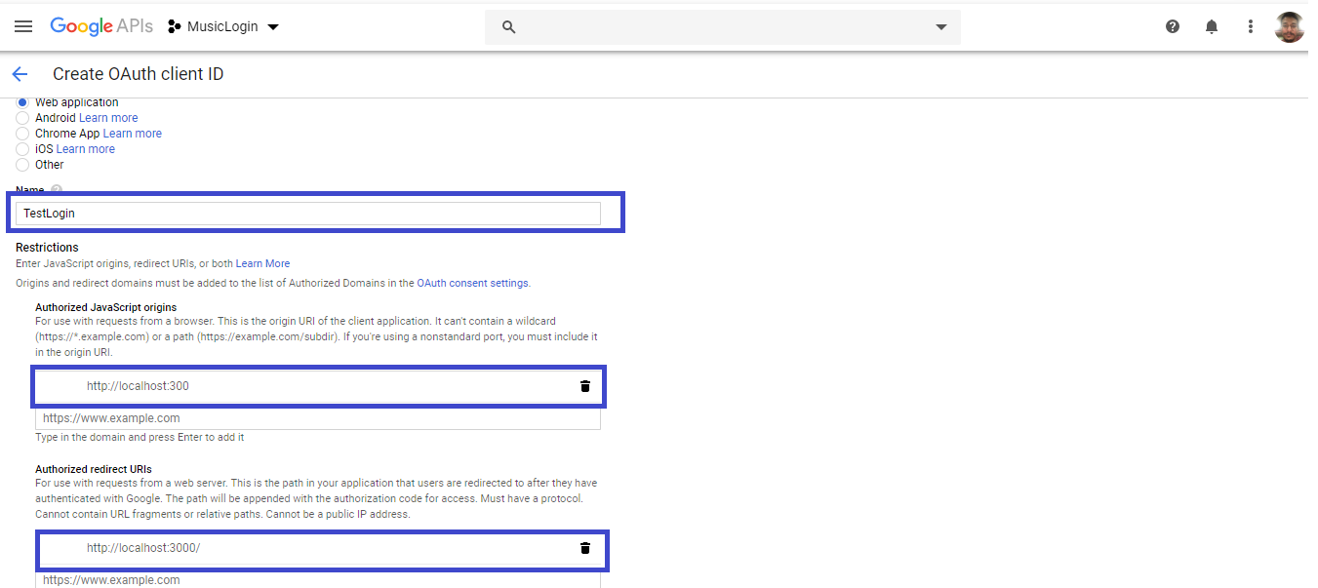The height and width of the screenshot is (588, 1318).
Task: Open Learn more link next to Android
Action: tap(108, 118)
